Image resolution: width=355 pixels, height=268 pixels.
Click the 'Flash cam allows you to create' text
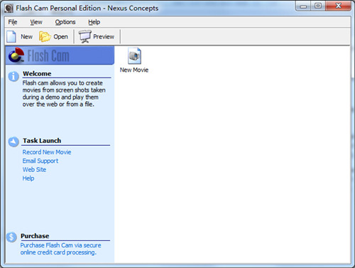pos(62,83)
